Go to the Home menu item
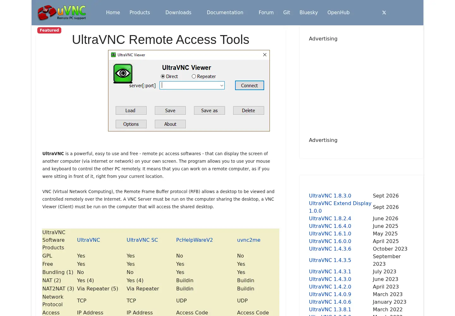Screen dimensions: 455x316 click(113, 13)
